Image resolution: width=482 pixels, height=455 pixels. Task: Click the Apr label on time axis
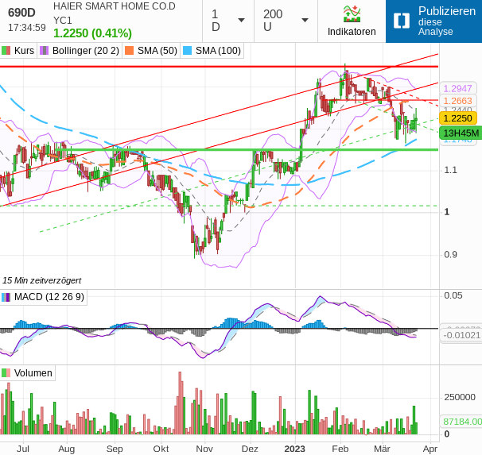coord(430,449)
